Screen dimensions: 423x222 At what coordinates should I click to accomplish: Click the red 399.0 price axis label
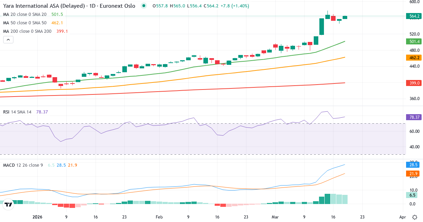coord(412,83)
